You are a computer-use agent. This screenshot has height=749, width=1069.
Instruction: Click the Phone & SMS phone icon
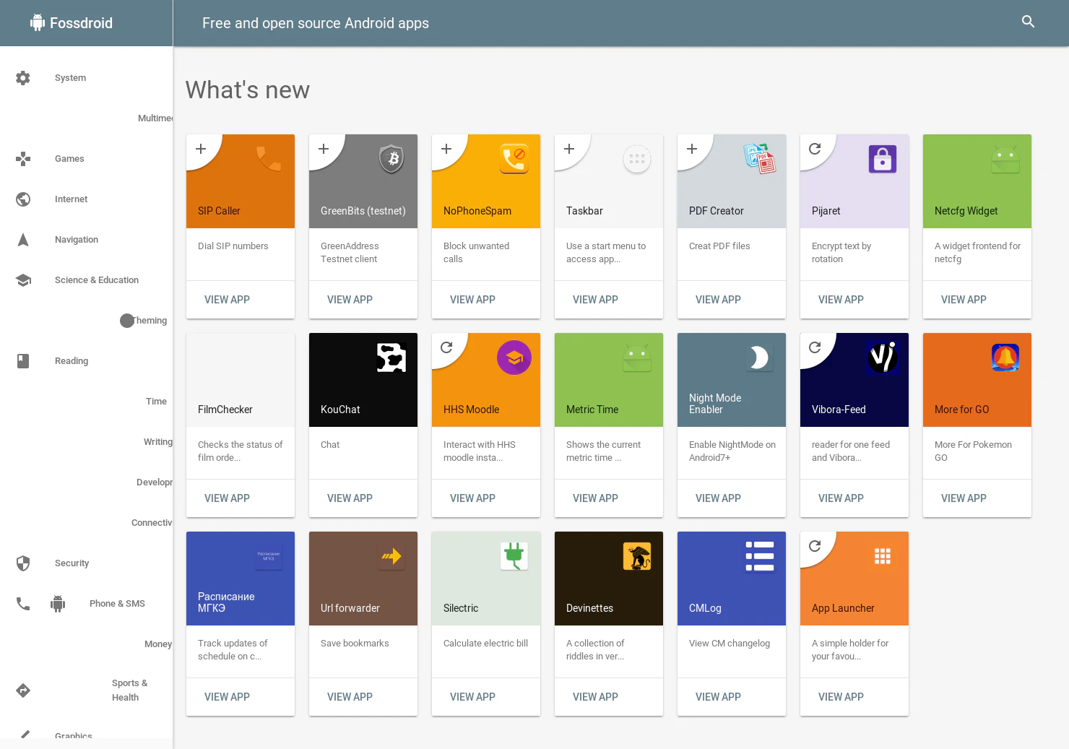(23, 604)
